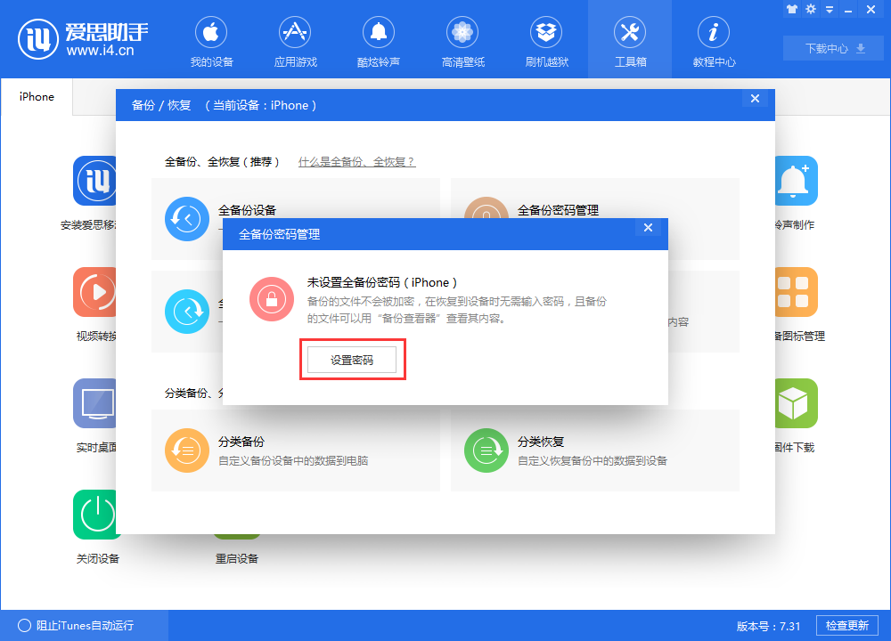Open the title bar dropdown arrow menu
This screenshot has height=641, width=891.
point(830,9)
